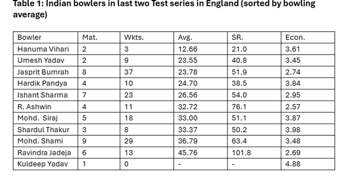Click Jasprit Bumrah's wickets cell 37
Viewport: 348px width, 177px height.
[x=128, y=72]
